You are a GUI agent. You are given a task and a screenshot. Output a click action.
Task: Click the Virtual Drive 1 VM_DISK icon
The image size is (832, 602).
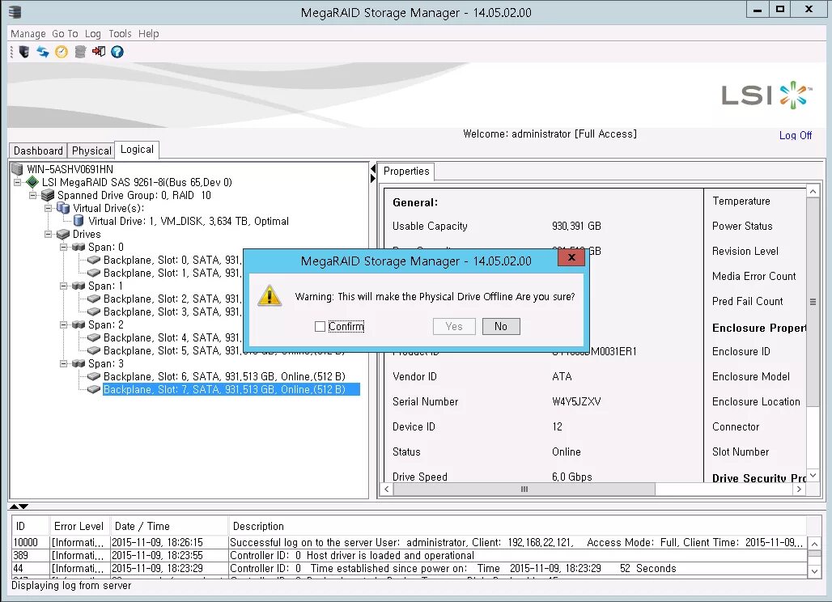[x=79, y=221]
